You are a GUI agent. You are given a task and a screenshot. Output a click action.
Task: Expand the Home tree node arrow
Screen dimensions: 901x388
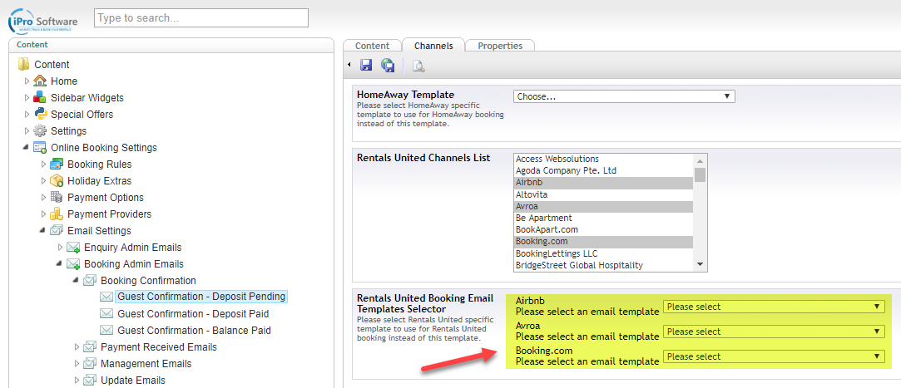(x=27, y=81)
